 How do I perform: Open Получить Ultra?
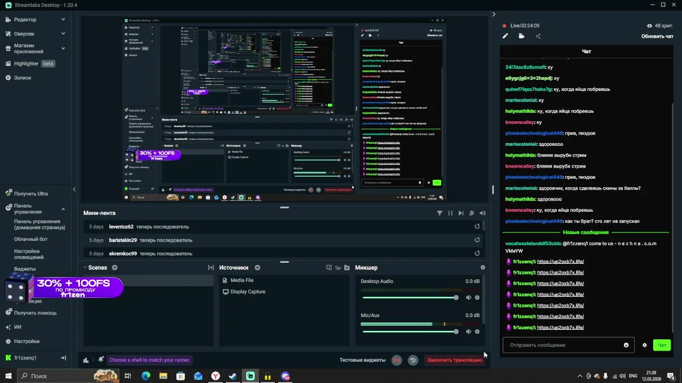(x=31, y=194)
